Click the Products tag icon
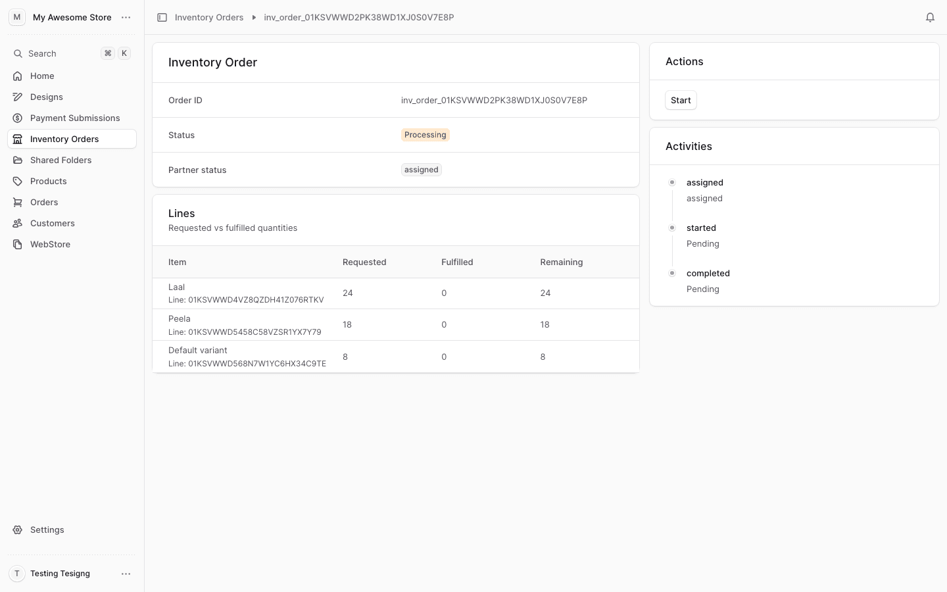947x592 pixels. coord(18,182)
